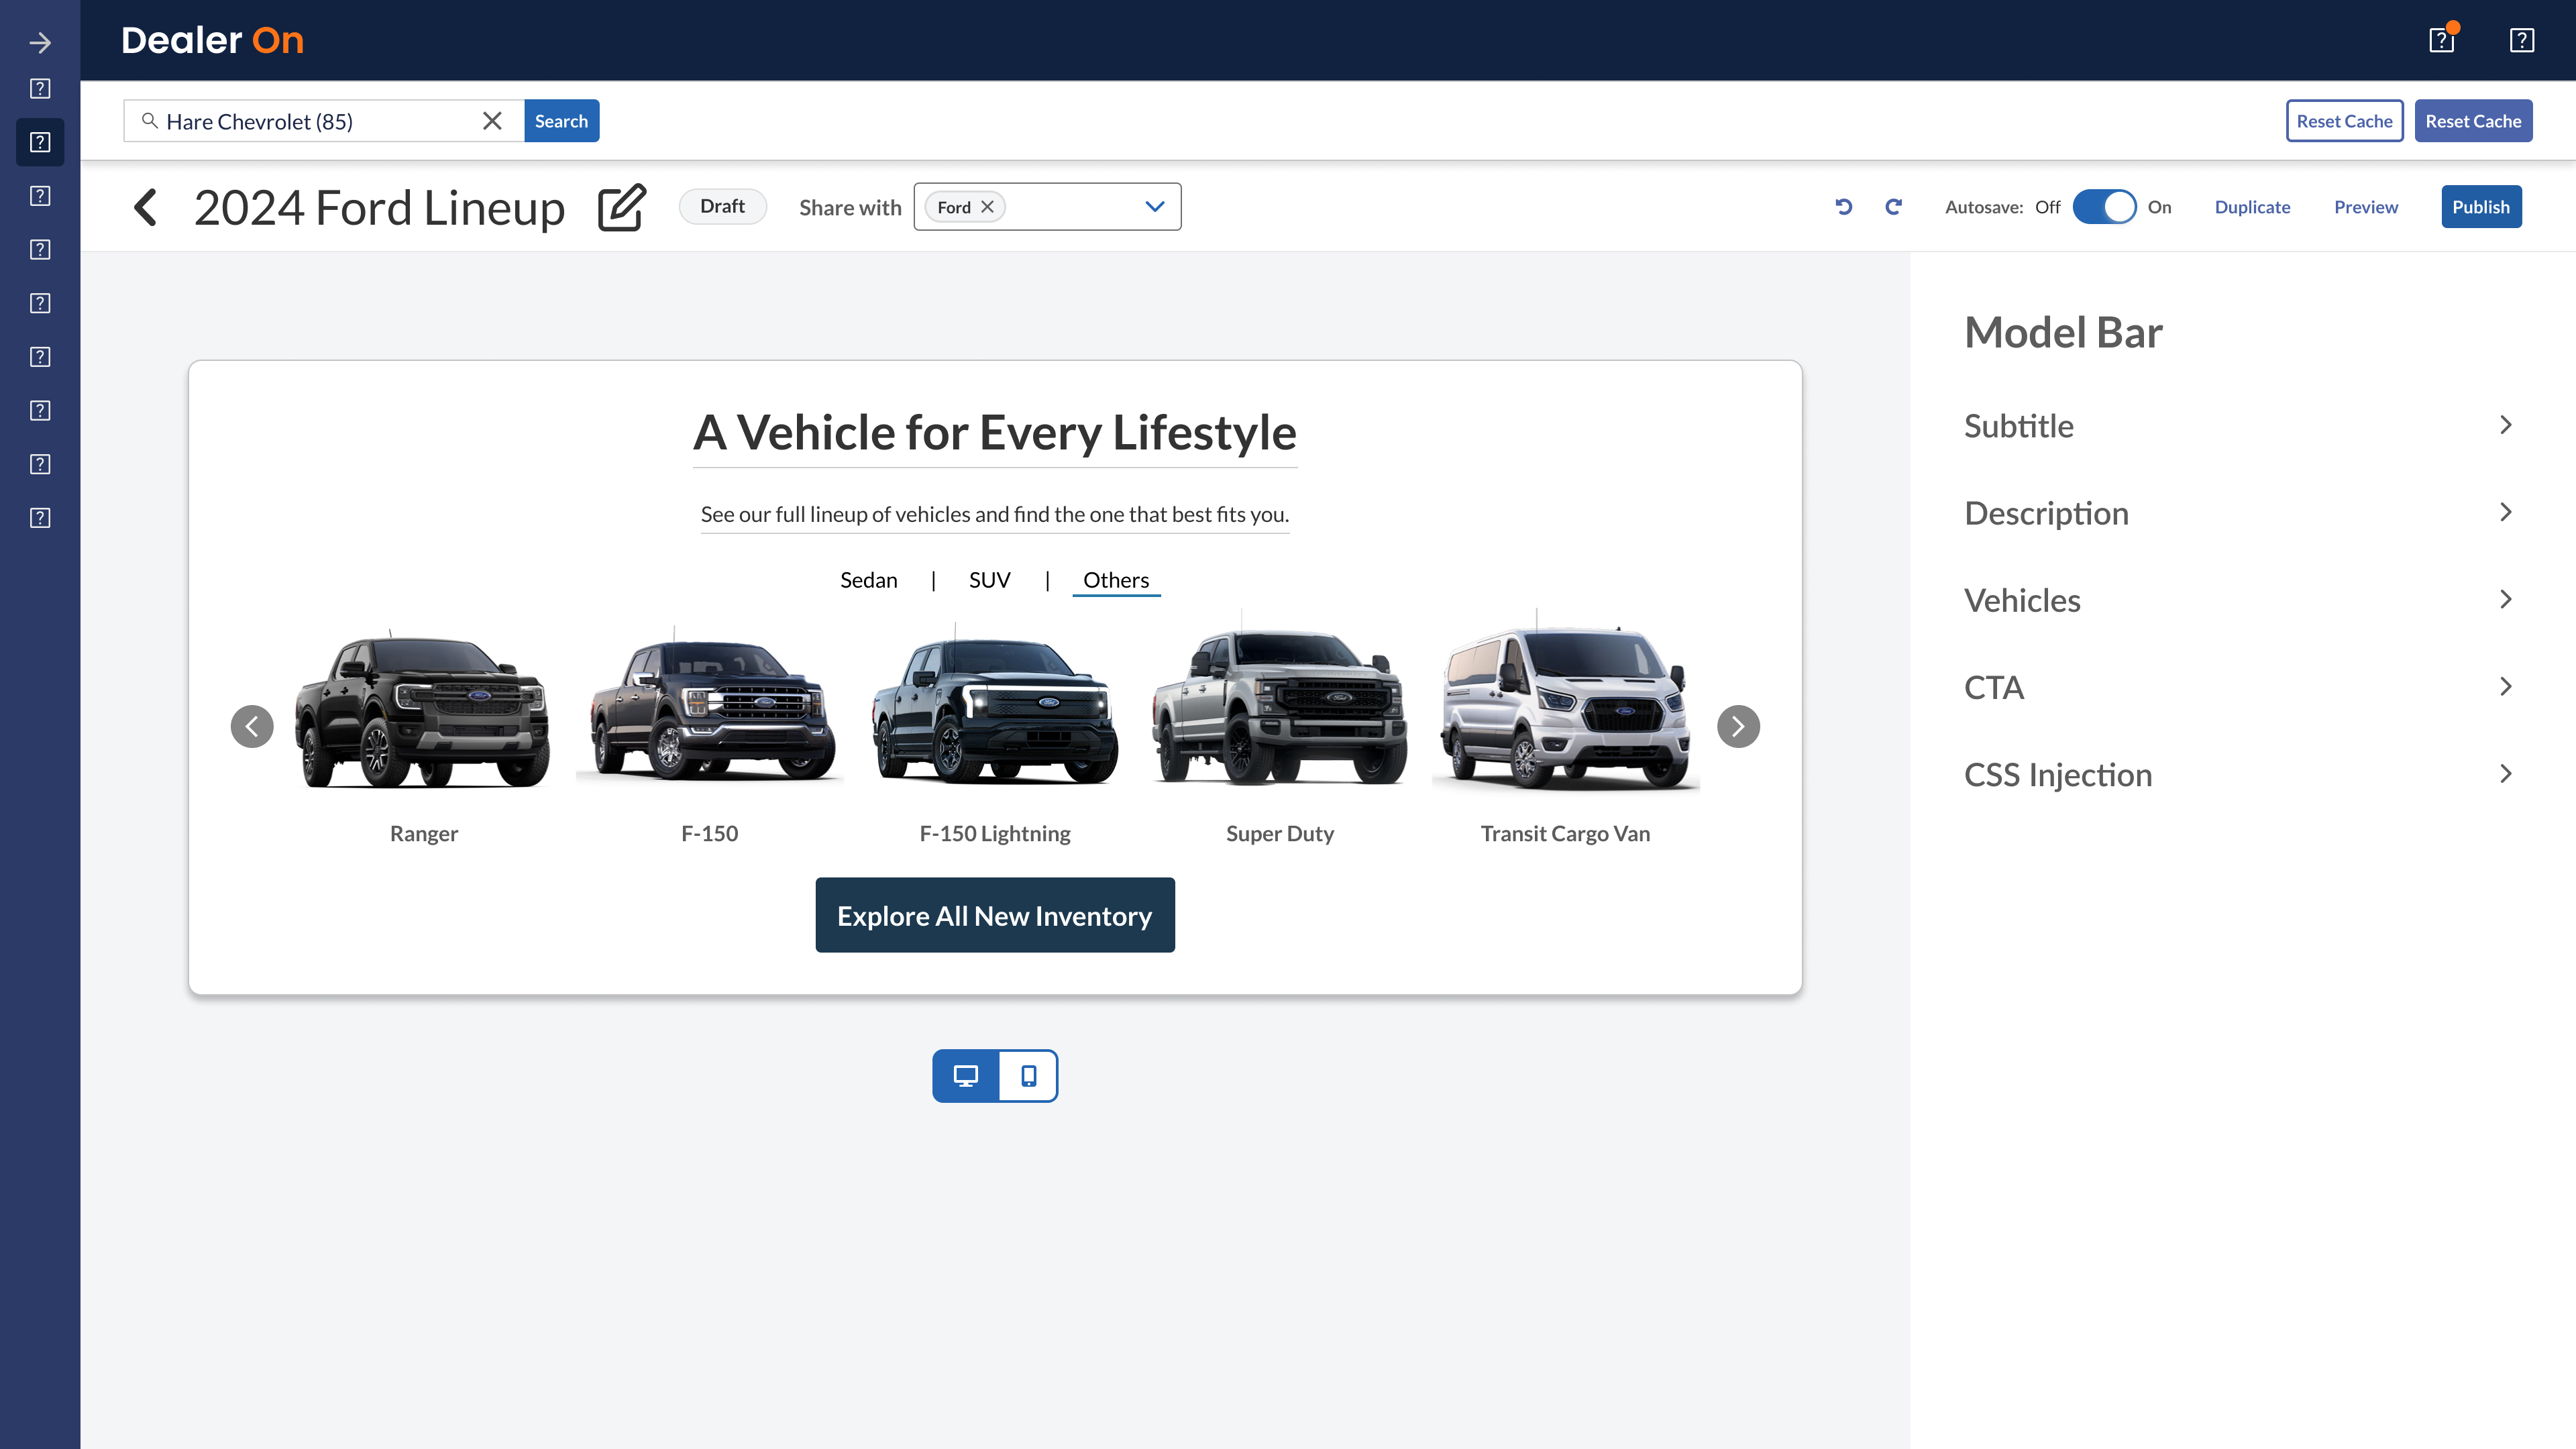Screen dimensions: 2576x1449
Task: Undo the last change
Action: click(x=1844, y=207)
